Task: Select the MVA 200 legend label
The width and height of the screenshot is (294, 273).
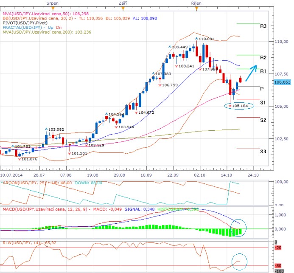Action: click(x=38, y=32)
